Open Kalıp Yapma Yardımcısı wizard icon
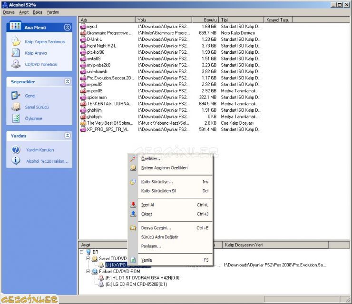 click(x=16, y=41)
